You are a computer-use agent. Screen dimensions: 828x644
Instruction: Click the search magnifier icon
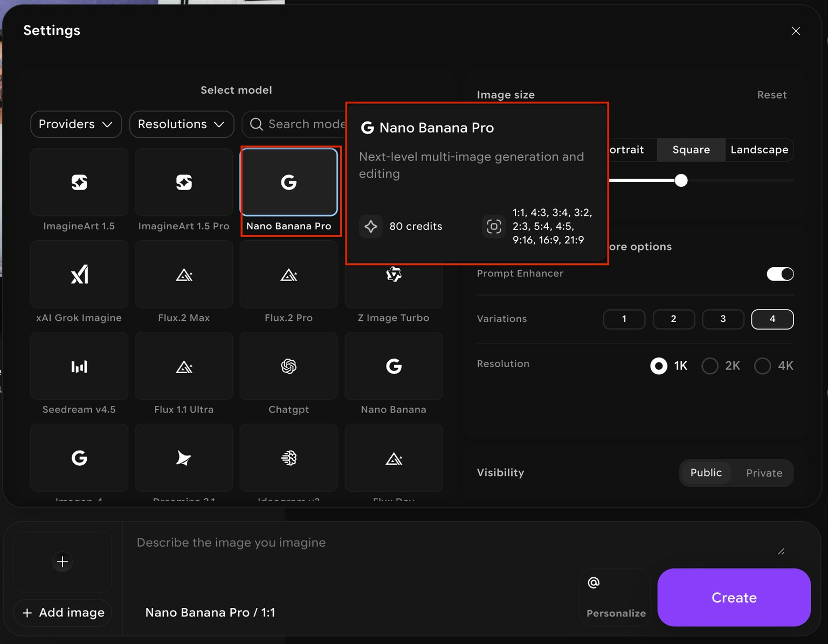(257, 124)
